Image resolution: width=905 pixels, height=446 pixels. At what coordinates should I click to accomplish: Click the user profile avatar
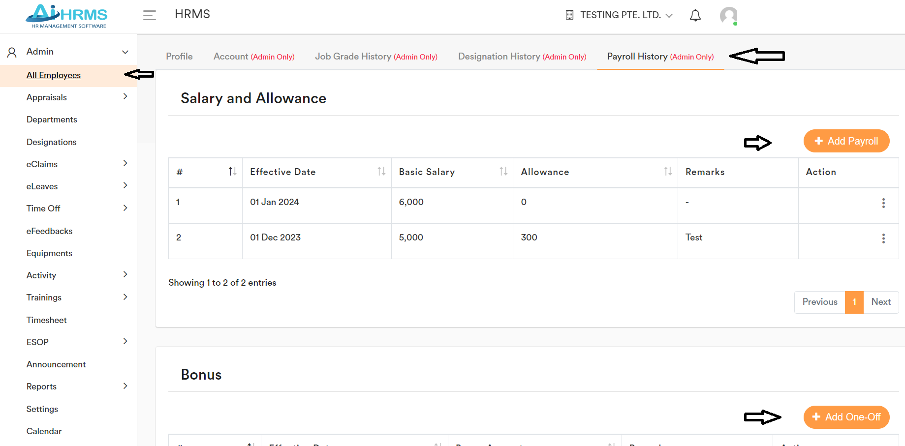click(x=729, y=16)
